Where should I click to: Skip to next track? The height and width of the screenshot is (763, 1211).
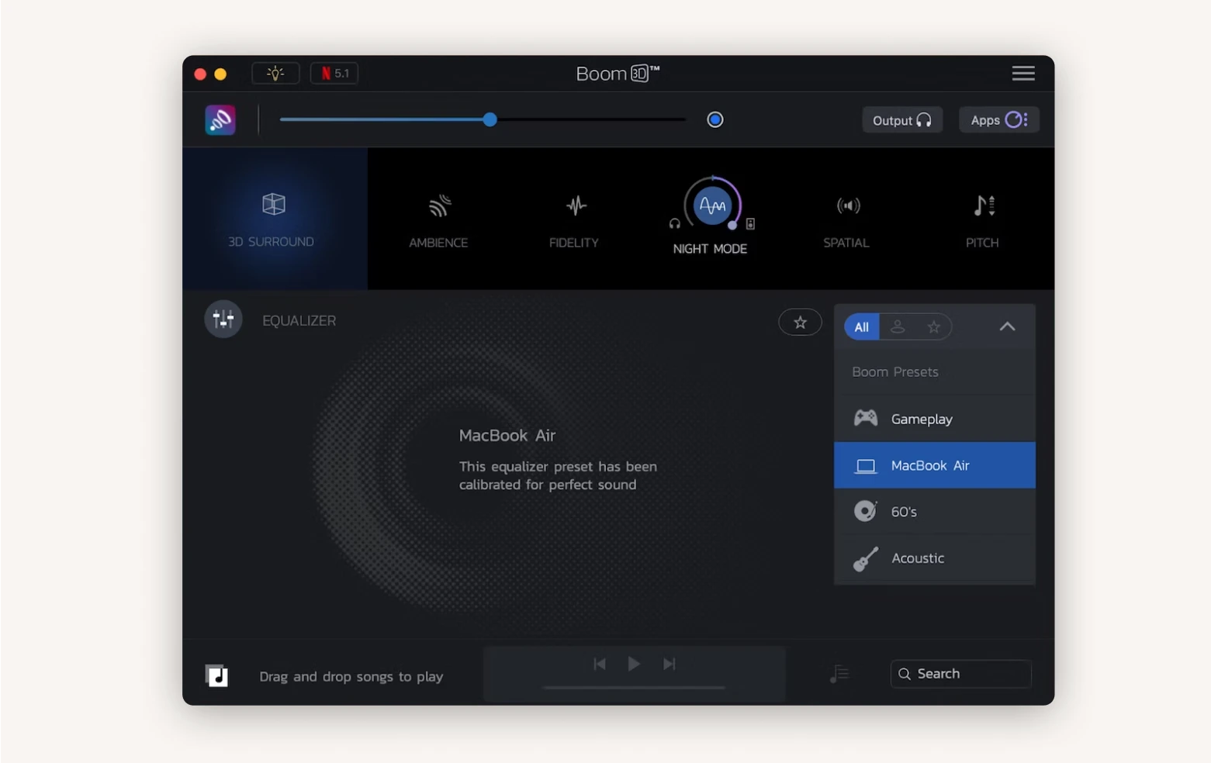tap(669, 664)
